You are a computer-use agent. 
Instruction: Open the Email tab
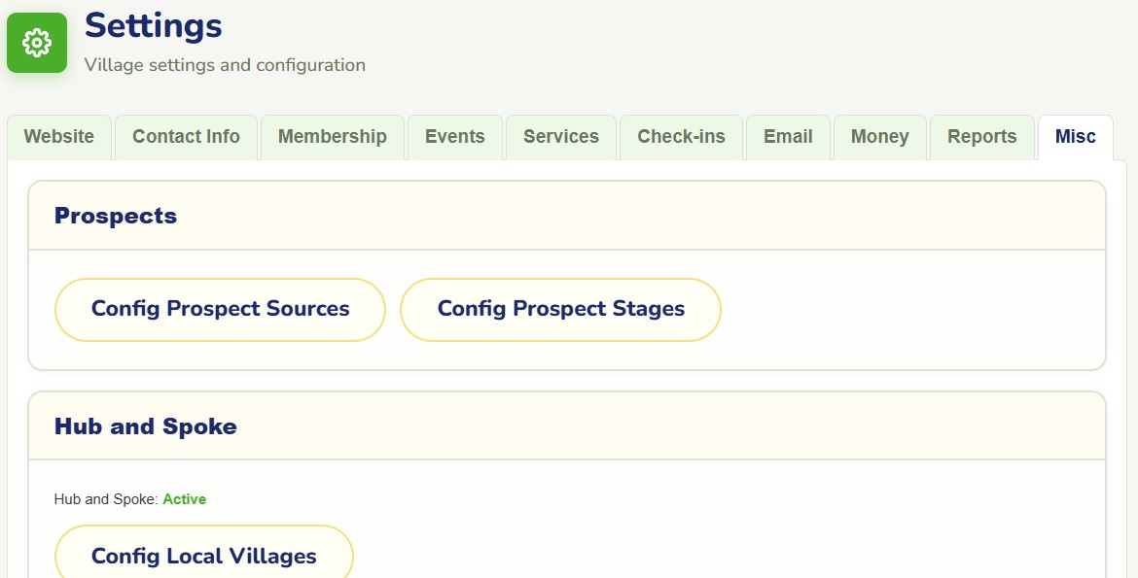click(788, 137)
